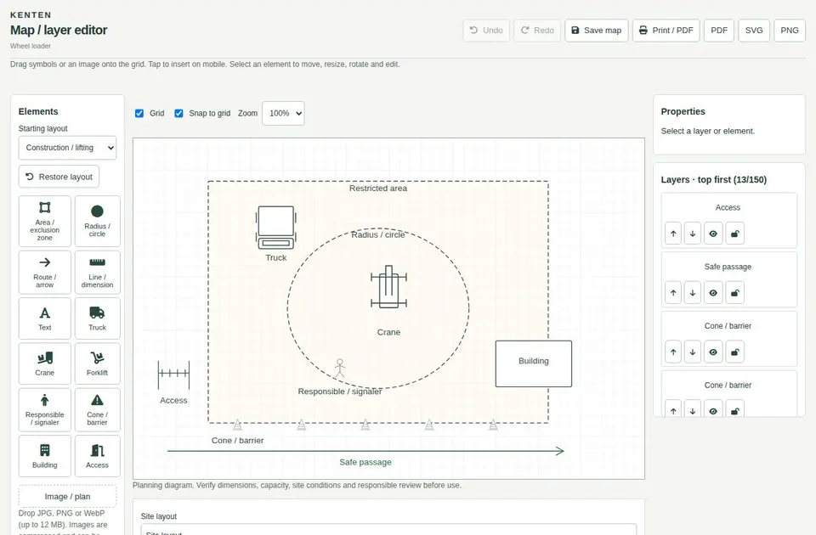This screenshot has height=535, width=816.
Task: Disable the Snap to grid checkbox
Action: coord(179,113)
